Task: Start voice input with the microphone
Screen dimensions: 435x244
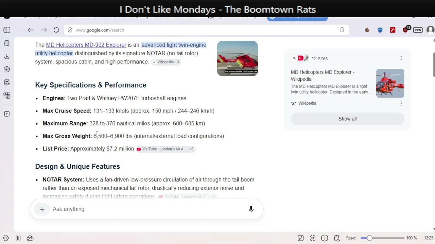Action: pos(251,209)
